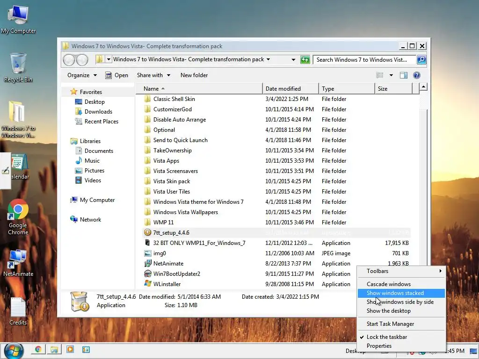Viewport: 479px width, 359px height.
Task: Select the NetAnimate application icon in list
Action: click(147, 264)
